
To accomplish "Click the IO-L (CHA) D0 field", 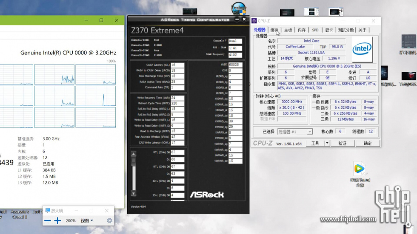I will click(178, 181).
